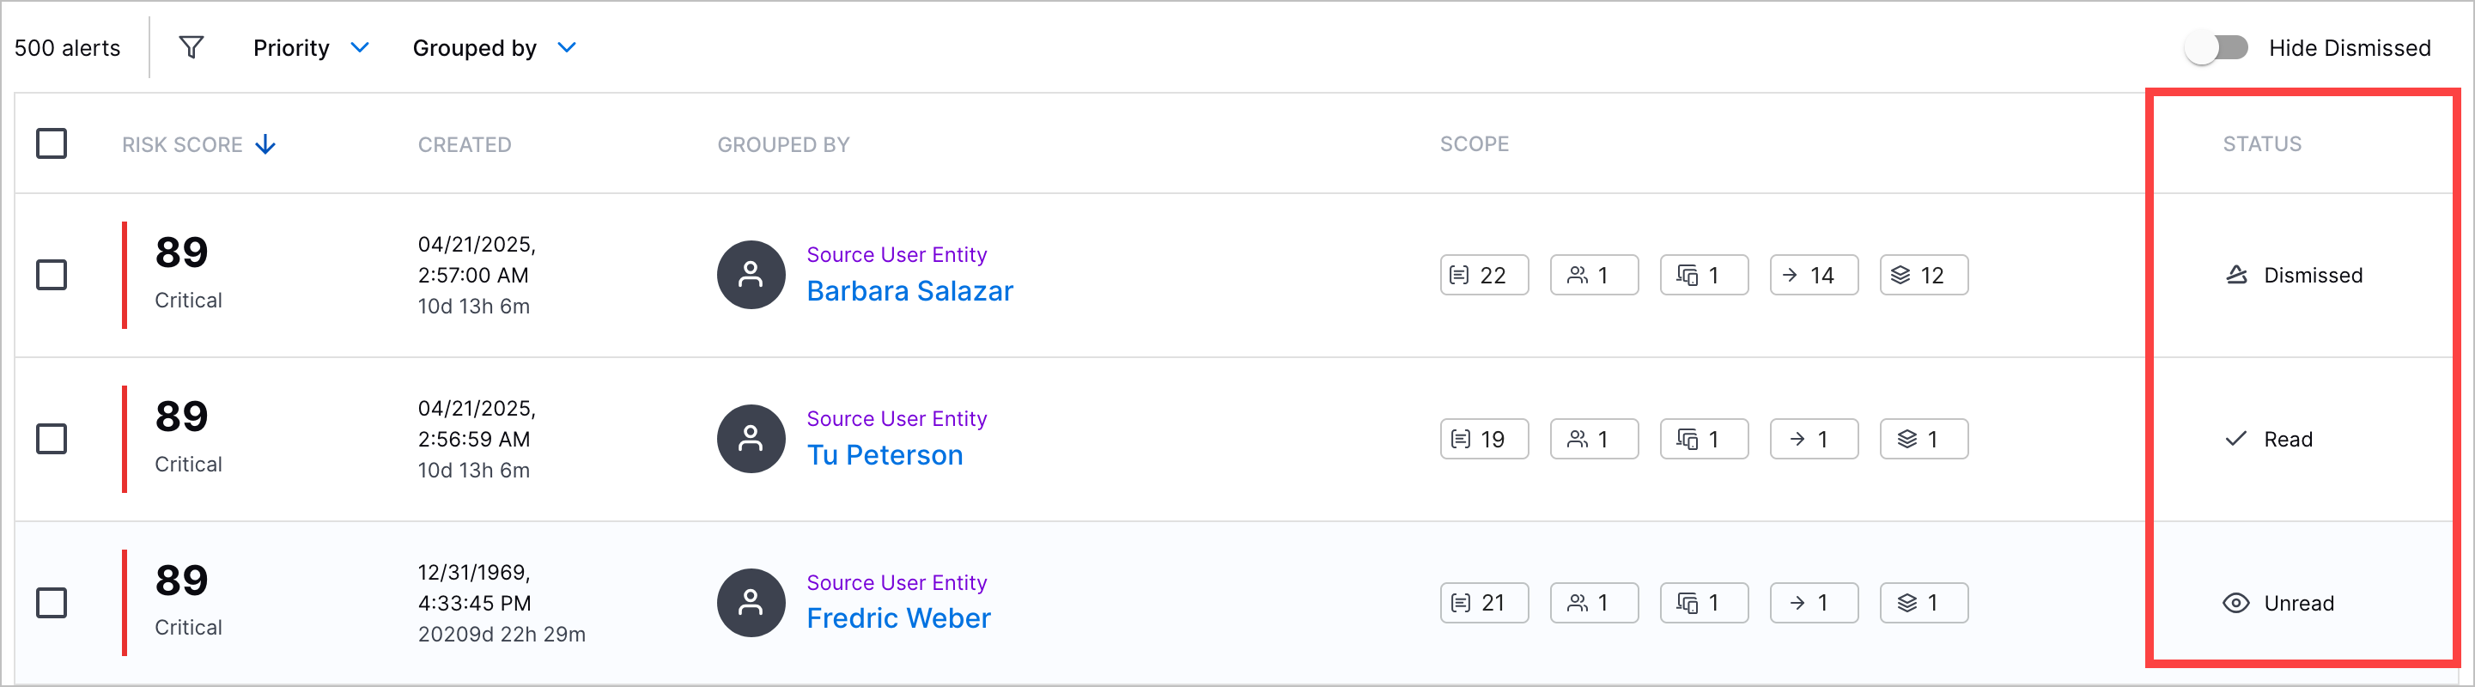Image resolution: width=2475 pixels, height=687 pixels.
Task: Click scope badge showing 22 events
Action: (1483, 275)
